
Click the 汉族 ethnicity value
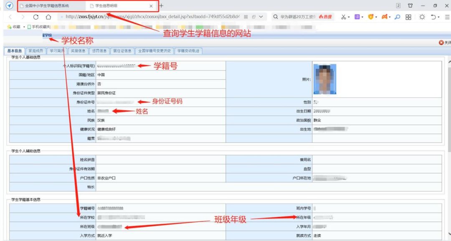(x=101, y=120)
